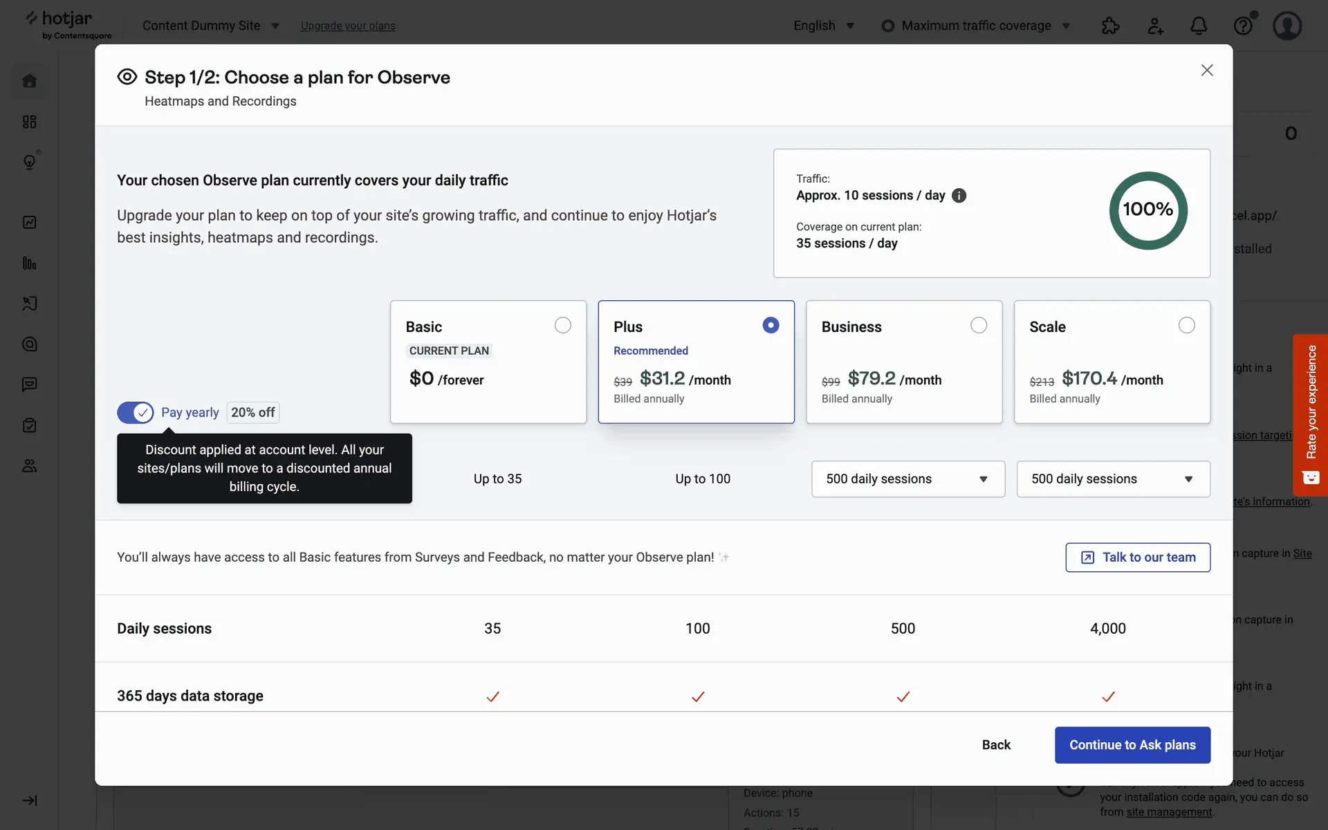Click the traffic info icon beside sessions/day
Screen dimensions: 1328x830
point(959,196)
